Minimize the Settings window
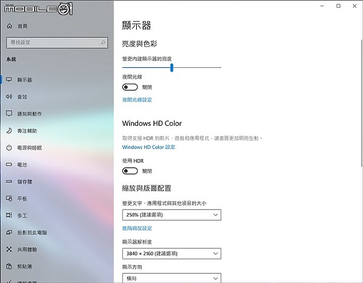 (322, 6)
